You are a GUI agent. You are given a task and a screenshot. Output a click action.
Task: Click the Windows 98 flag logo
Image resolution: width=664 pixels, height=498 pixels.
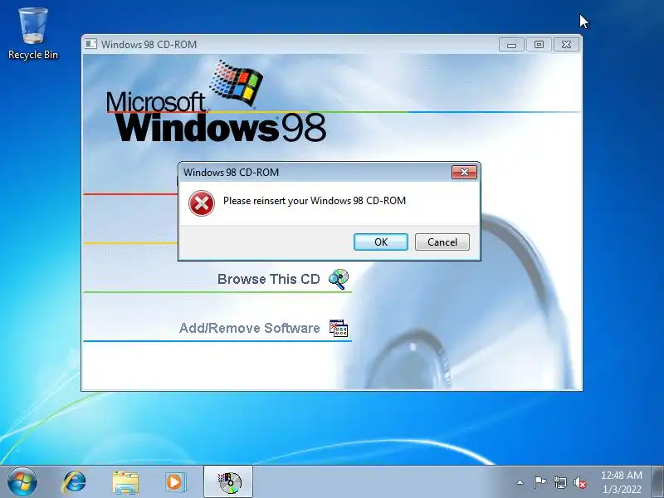tap(235, 82)
